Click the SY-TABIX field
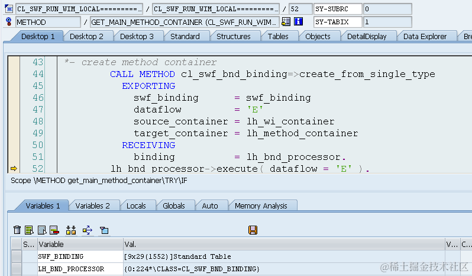Screen dimensions: 472x276 (338, 22)
